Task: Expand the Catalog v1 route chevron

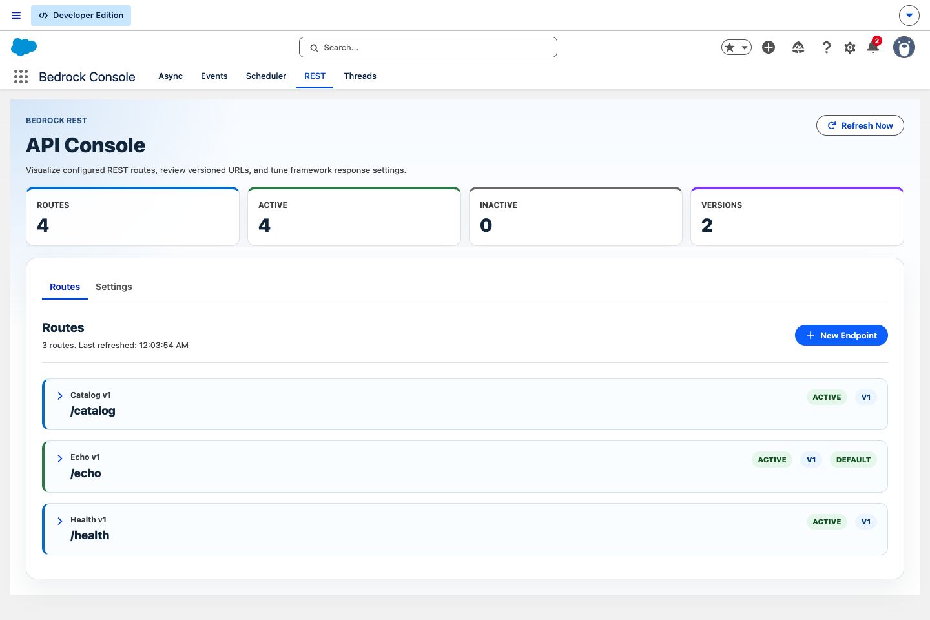Action: pos(60,396)
